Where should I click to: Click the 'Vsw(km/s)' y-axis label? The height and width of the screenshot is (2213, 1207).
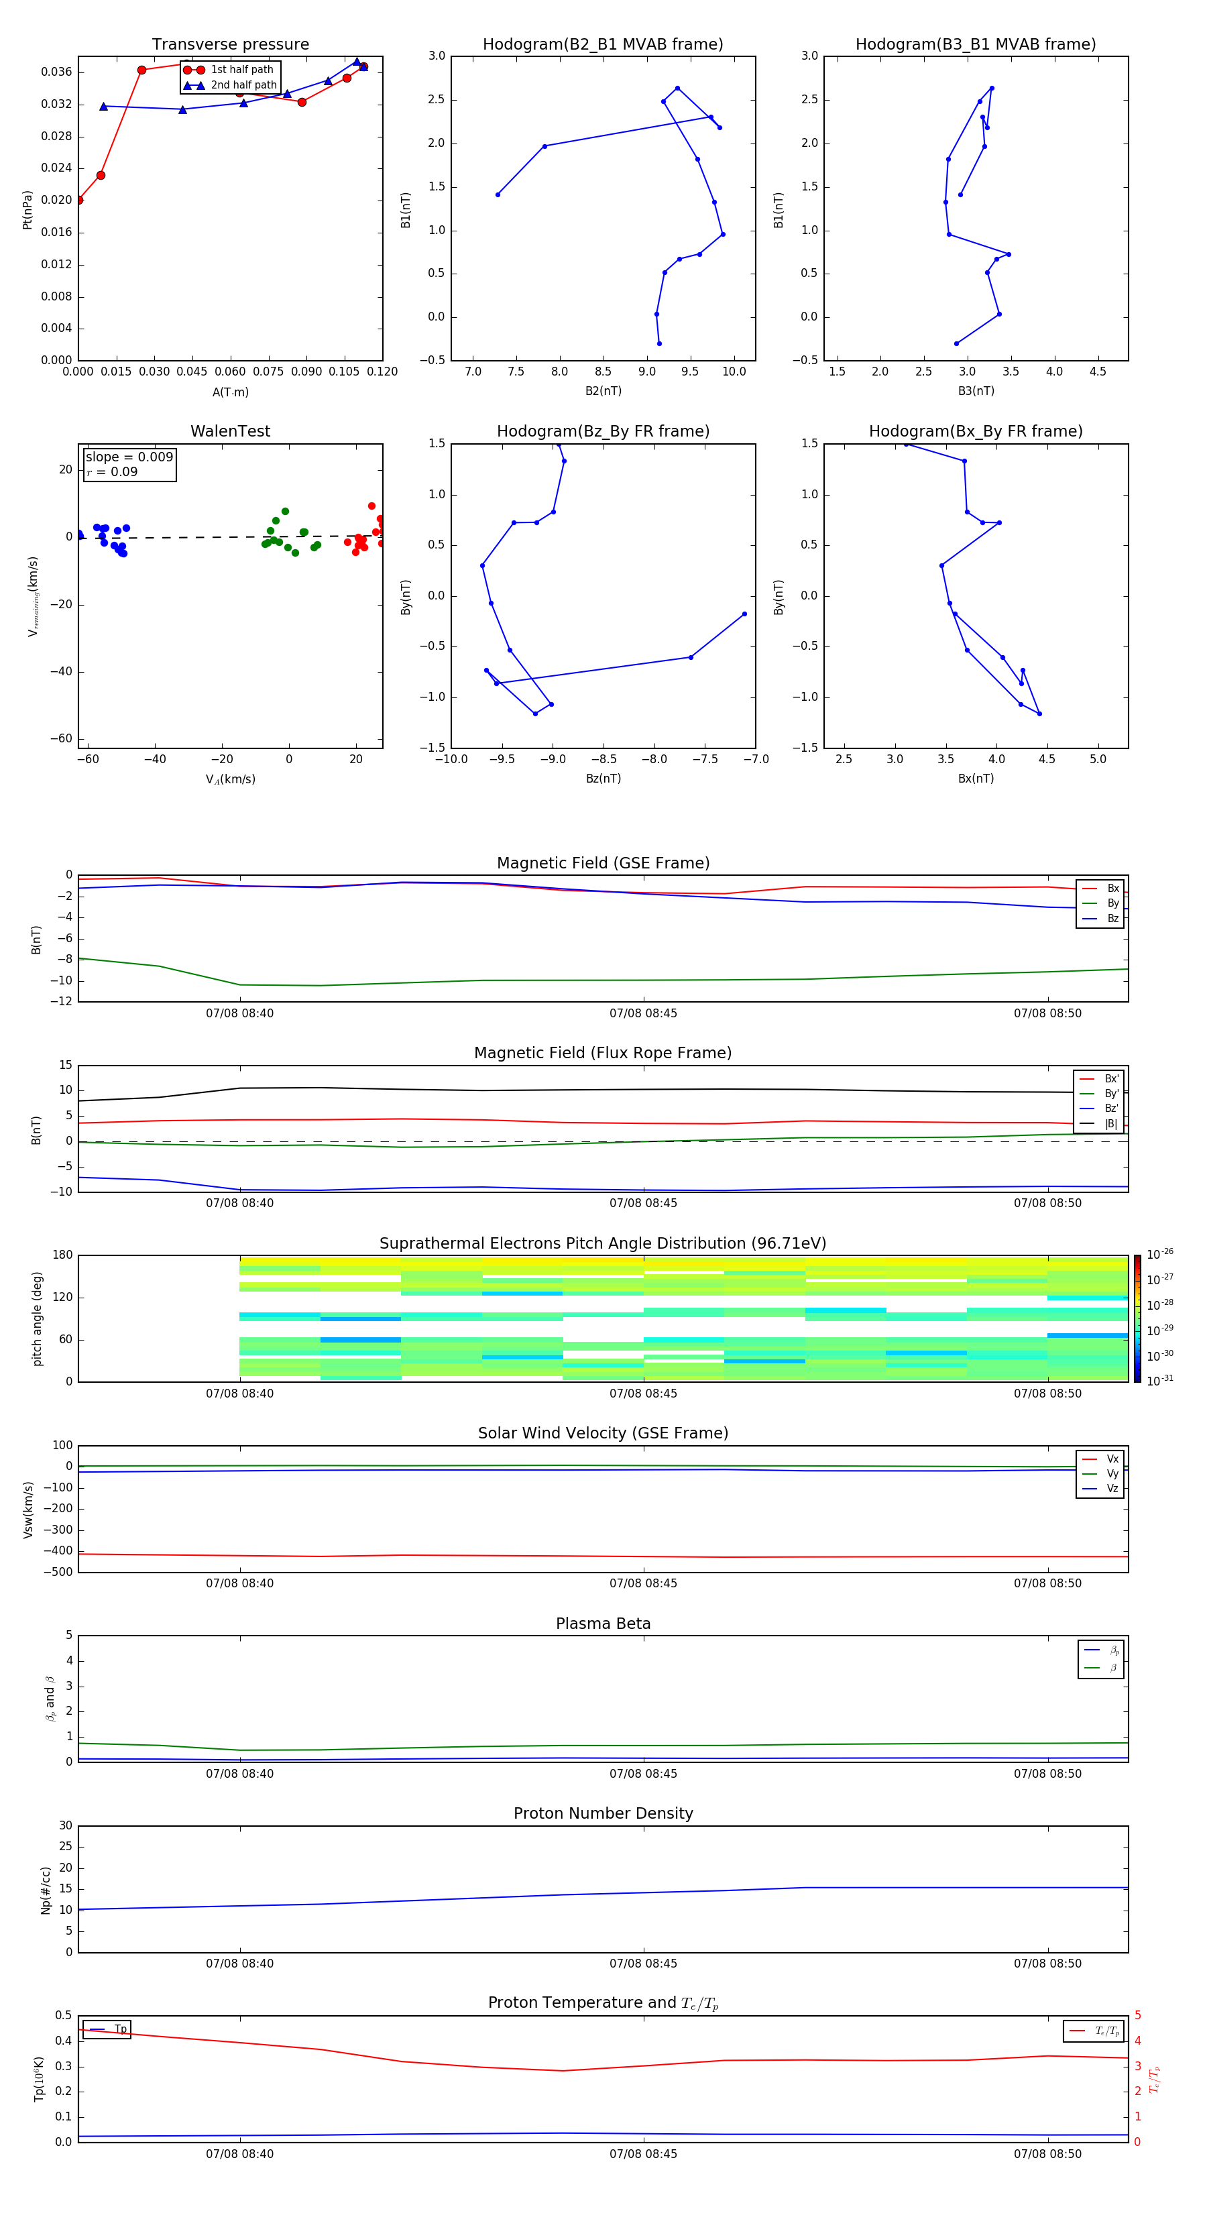tap(27, 1510)
